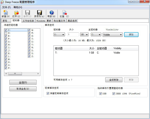
Task: Uncheck the C: drive checkbox
Action: pos(6,30)
